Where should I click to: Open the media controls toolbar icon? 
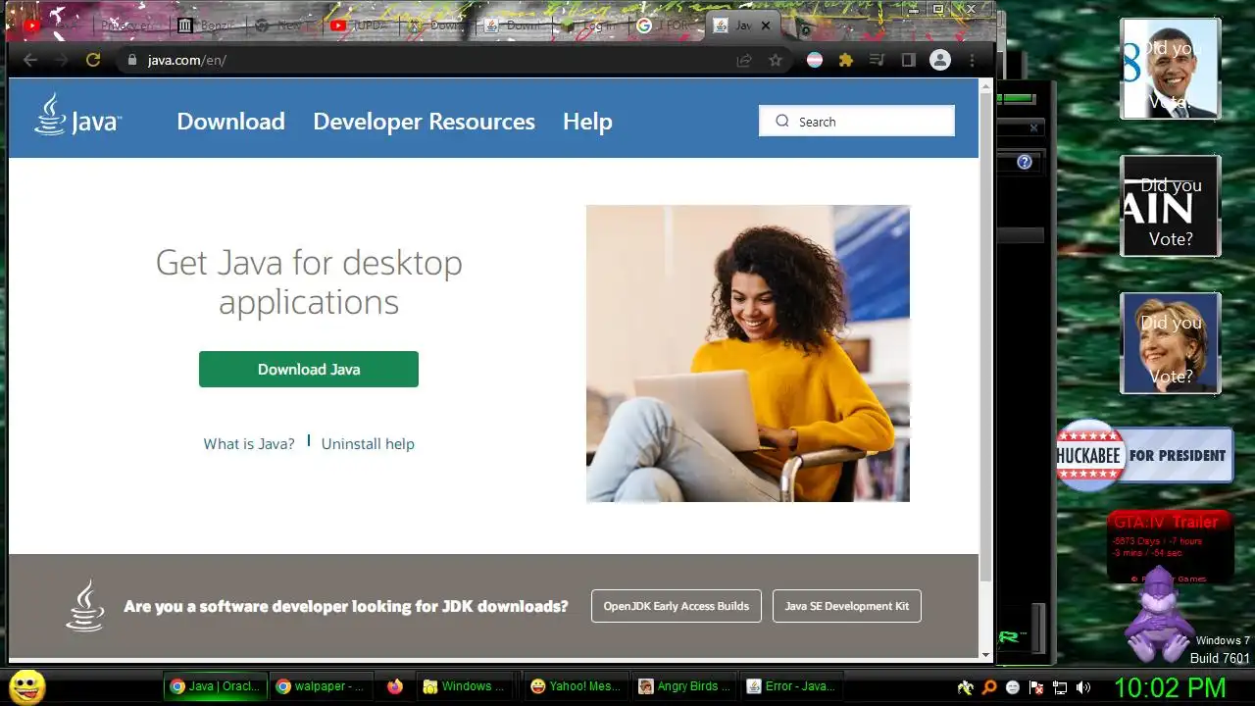877,60
